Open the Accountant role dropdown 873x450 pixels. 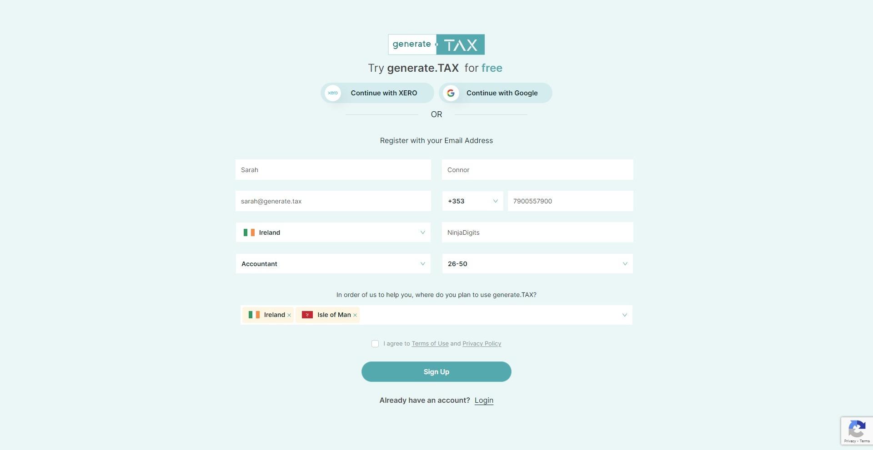(x=333, y=264)
